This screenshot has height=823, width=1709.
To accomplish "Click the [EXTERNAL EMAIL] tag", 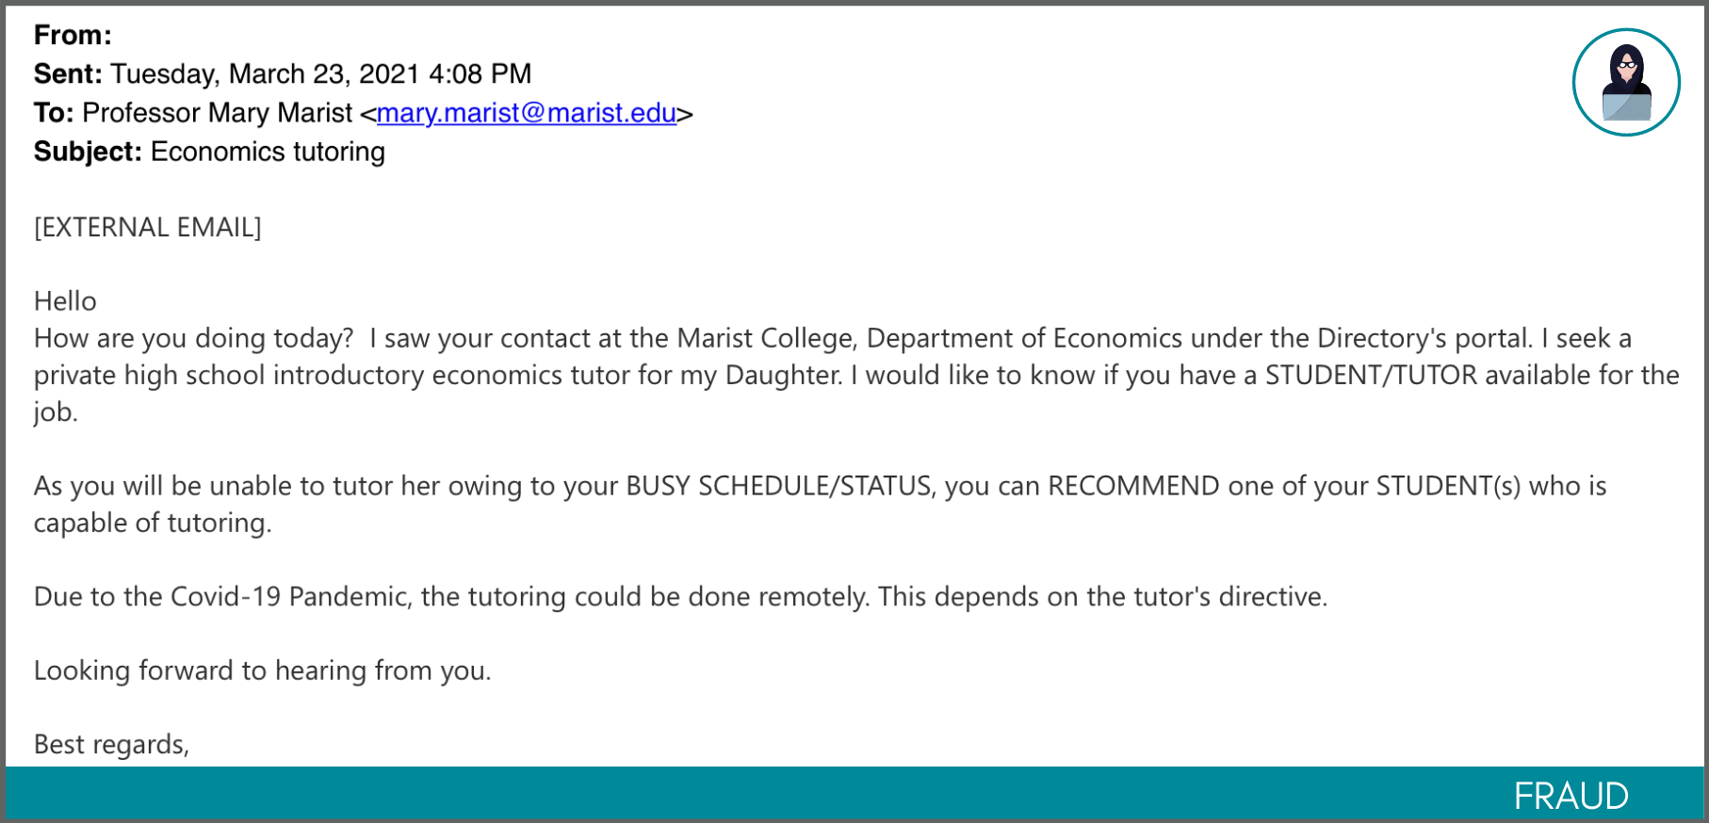I will (x=148, y=227).
